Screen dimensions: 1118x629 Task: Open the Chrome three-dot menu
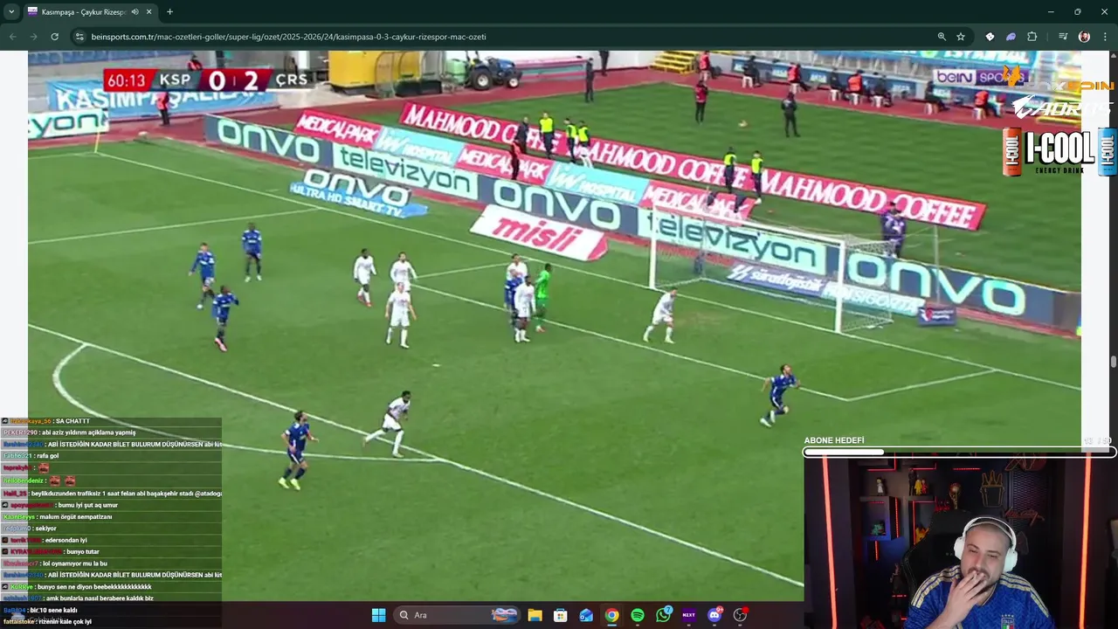(1105, 37)
